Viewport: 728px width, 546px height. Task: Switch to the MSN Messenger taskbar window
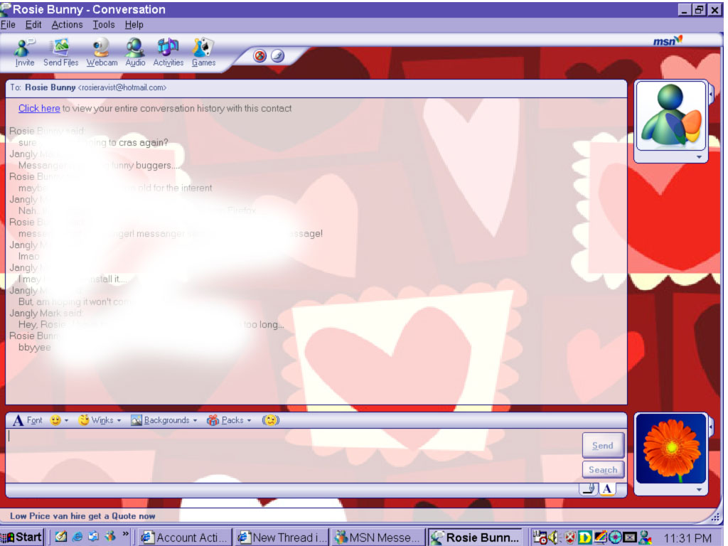coord(378,537)
